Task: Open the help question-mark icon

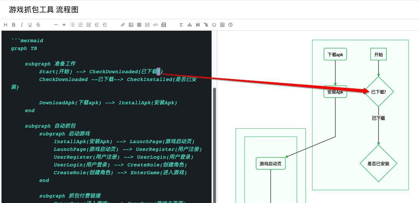Action: pos(230,25)
